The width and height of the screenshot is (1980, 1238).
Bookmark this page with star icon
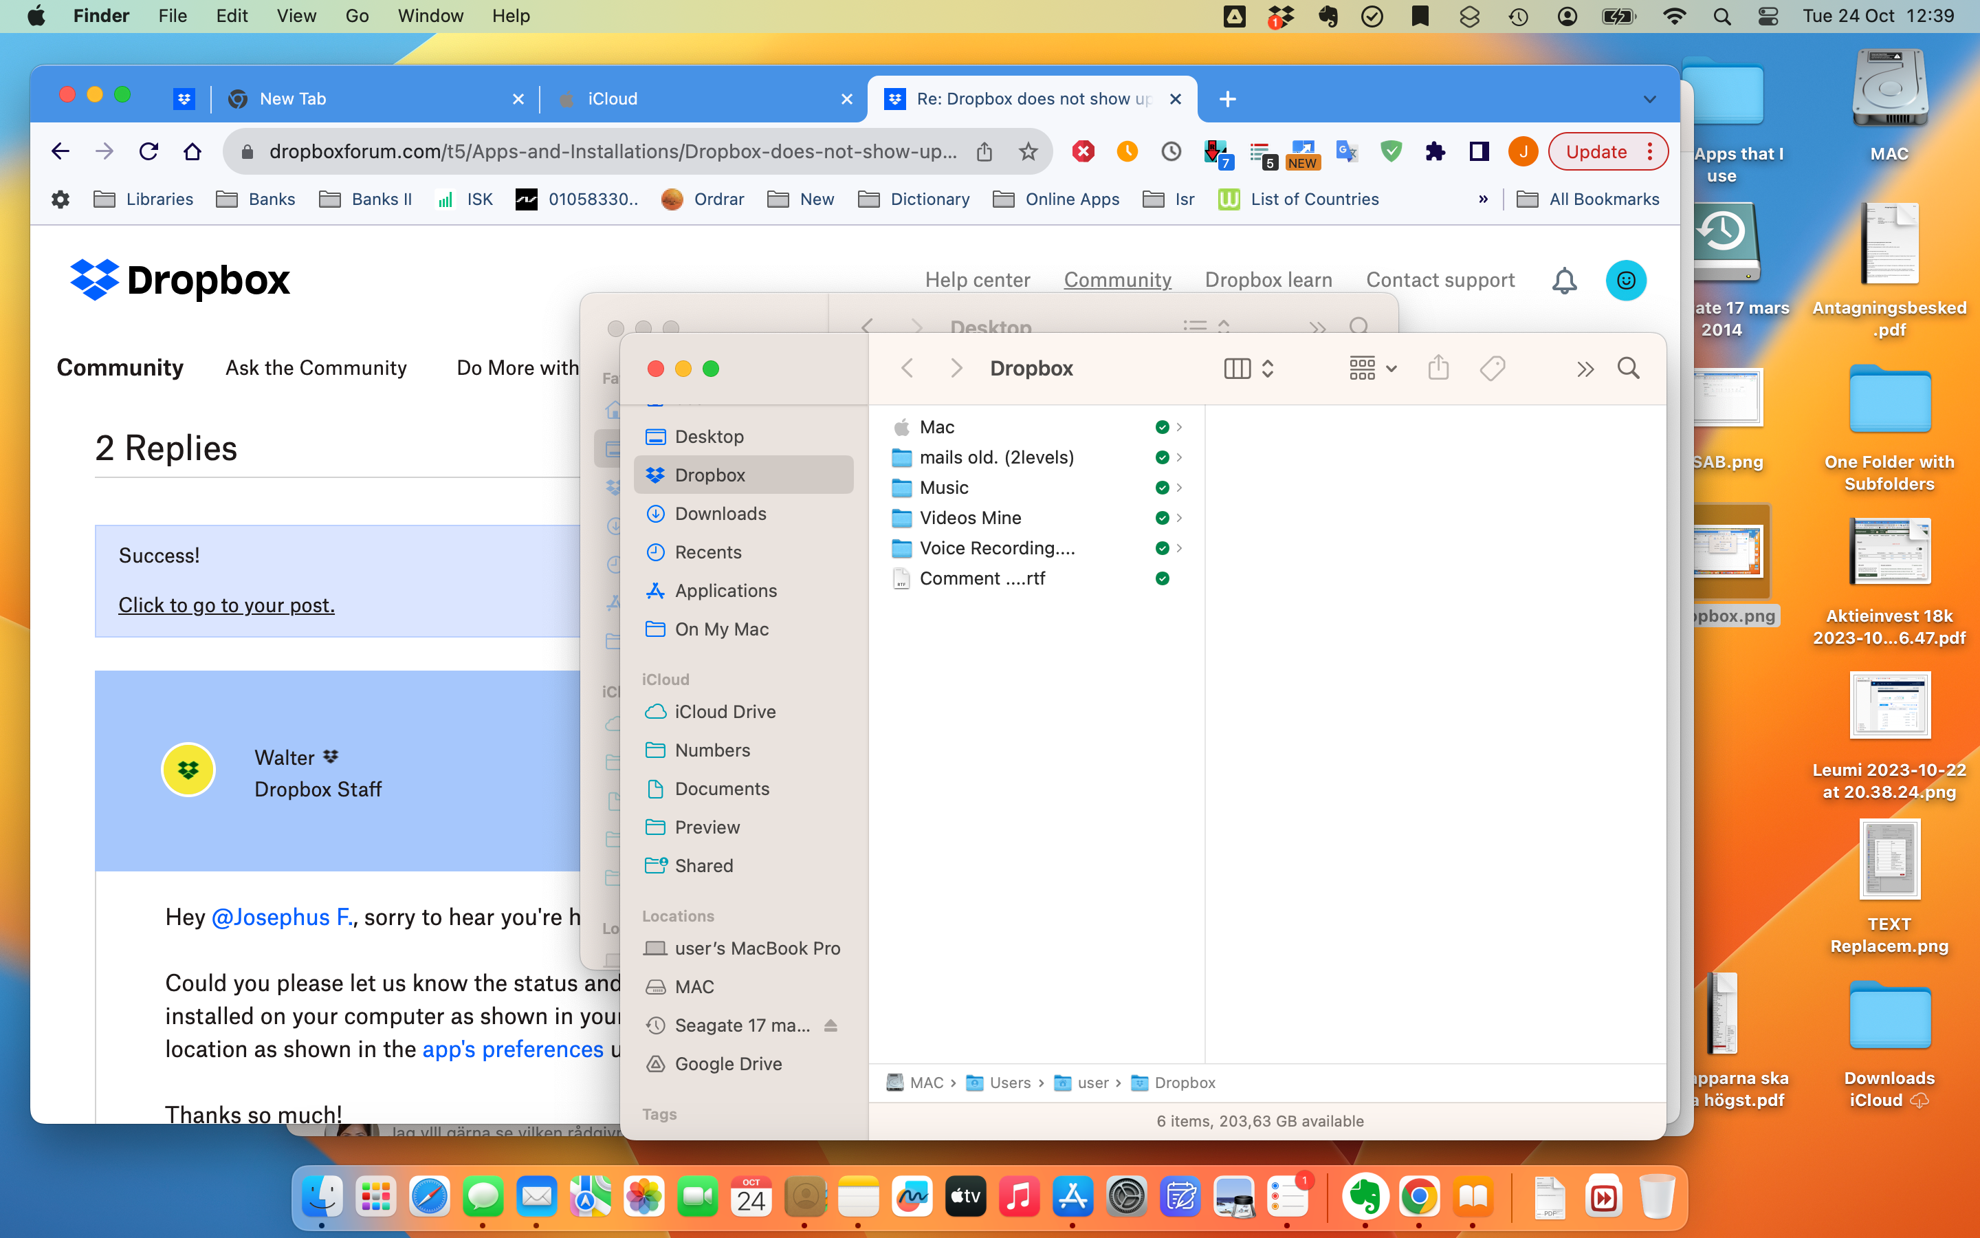click(x=1028, y=151)
